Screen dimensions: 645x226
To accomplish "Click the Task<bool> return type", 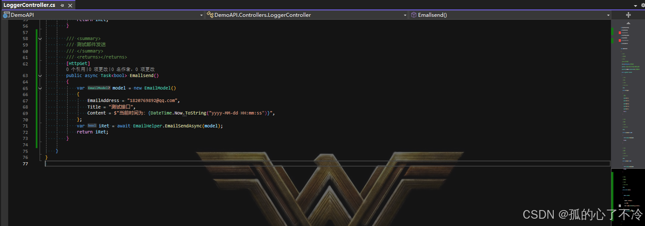I will click(x=114, y=76).
